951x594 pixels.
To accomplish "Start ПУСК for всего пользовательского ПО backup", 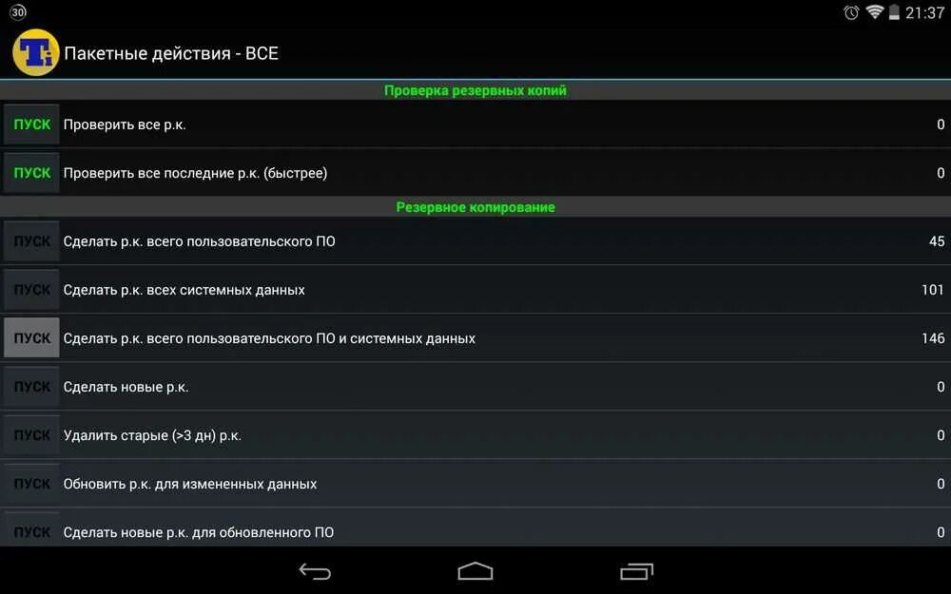I will [31, 241].
